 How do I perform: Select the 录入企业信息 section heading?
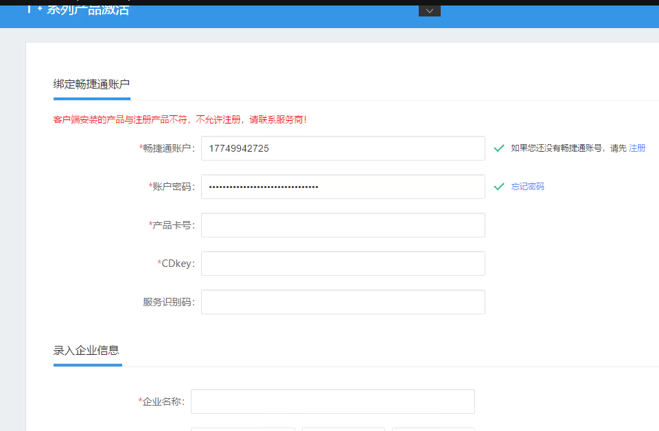point(86,350)
